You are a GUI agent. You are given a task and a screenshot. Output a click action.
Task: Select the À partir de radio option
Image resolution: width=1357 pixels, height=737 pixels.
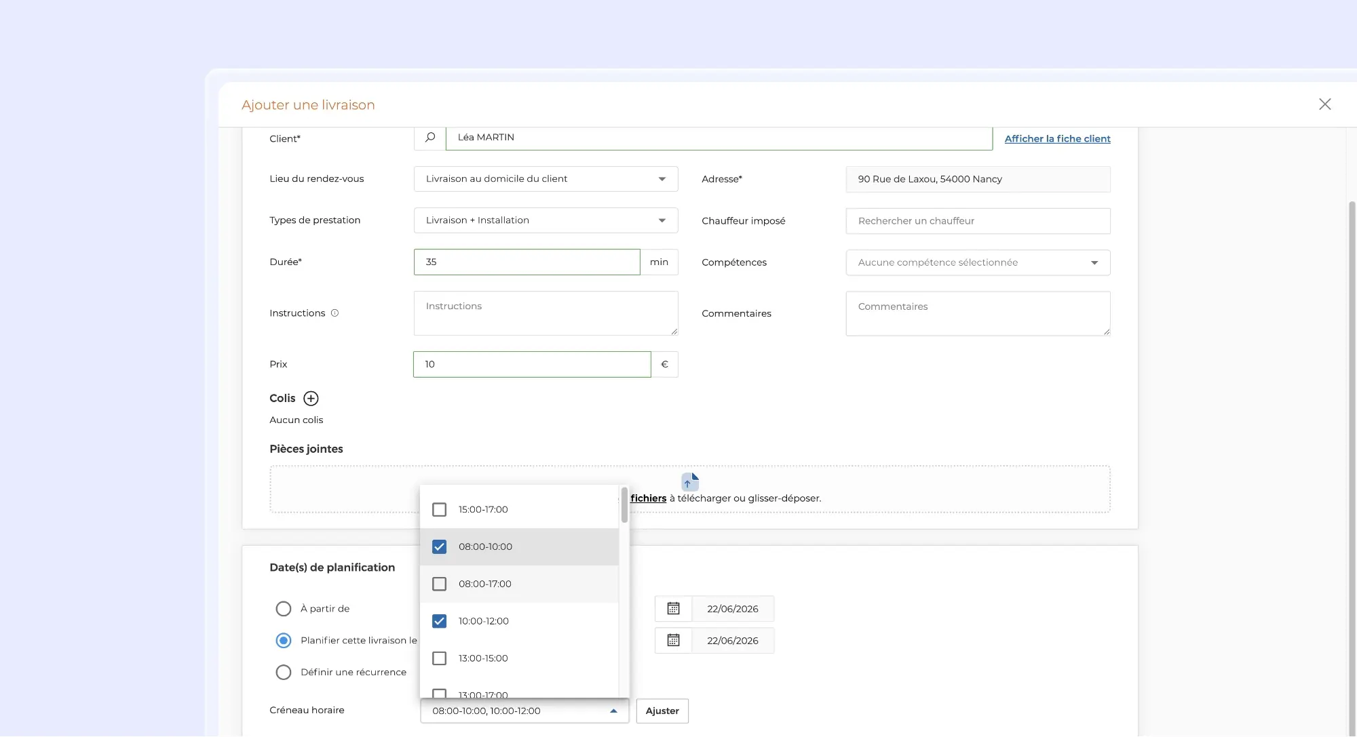(284, 609)
